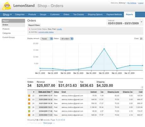The height and width of the screenshot is (127, 145).
Task: Open the Status All orders dropdown
Action: 67,39
